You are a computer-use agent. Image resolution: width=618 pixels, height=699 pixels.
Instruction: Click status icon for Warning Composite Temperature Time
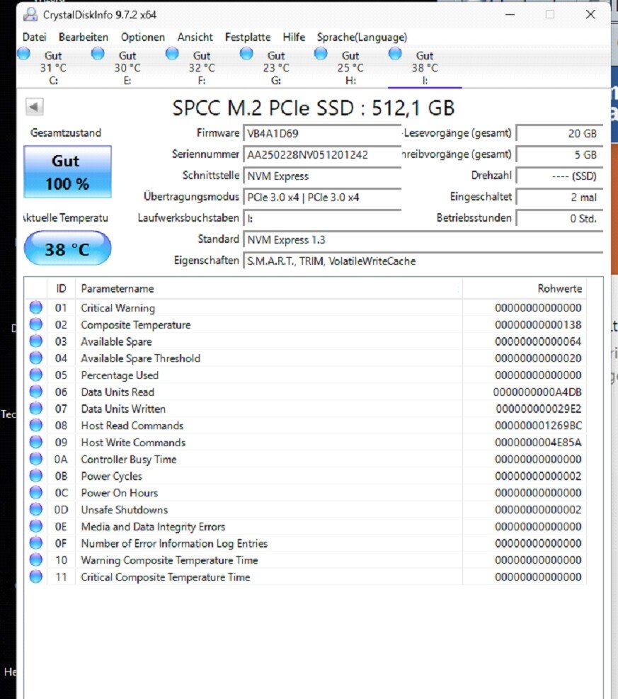click(x=36, y=559)
